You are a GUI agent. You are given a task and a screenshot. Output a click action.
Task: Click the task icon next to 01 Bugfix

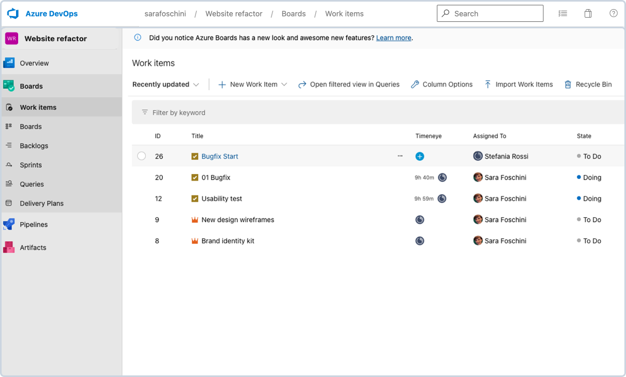pos(195,177)
